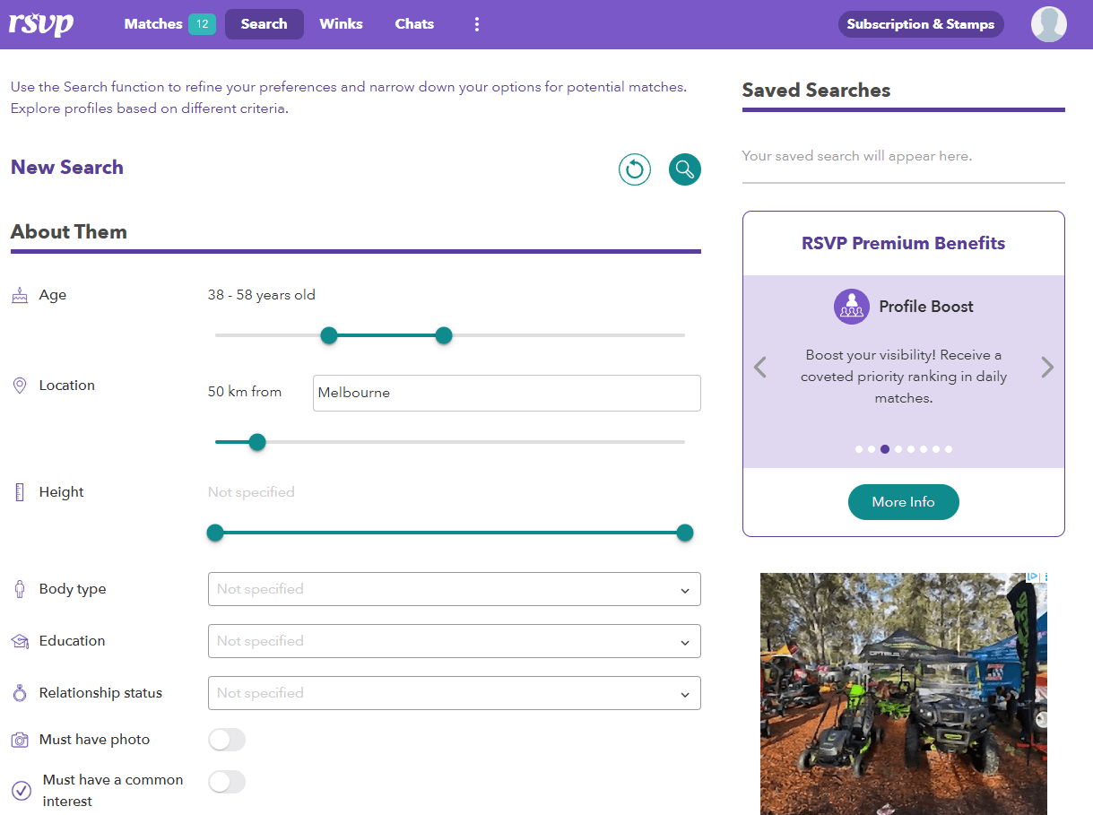Click the rsvp logo
The height and width of the screenshot is (815, 1093).
[41, 24]
